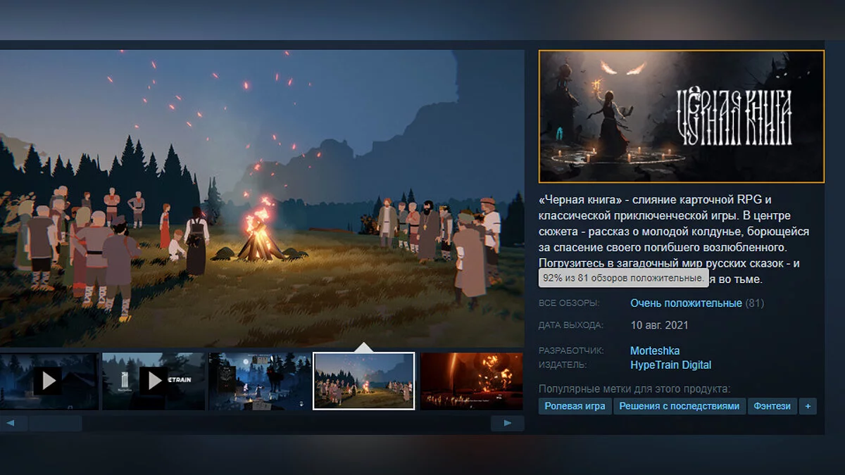Image resolution: width=845 pixels, height=475 pixels.
Task: Select the orange fiery screenshot thumbnail
Action: (471, 381)
